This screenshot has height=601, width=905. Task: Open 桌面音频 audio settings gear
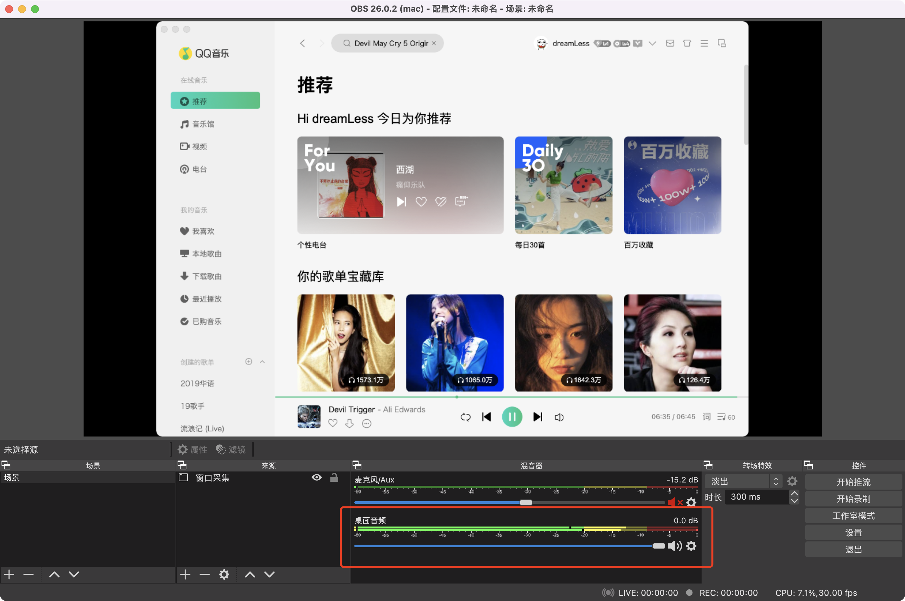pyautogui.click(x=691, y=546)
